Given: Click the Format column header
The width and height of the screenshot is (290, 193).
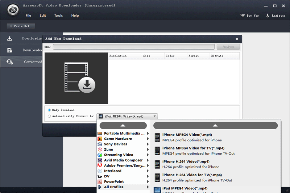Looking at the screenshot, I should pyautogui.click(x=199, y=56).
